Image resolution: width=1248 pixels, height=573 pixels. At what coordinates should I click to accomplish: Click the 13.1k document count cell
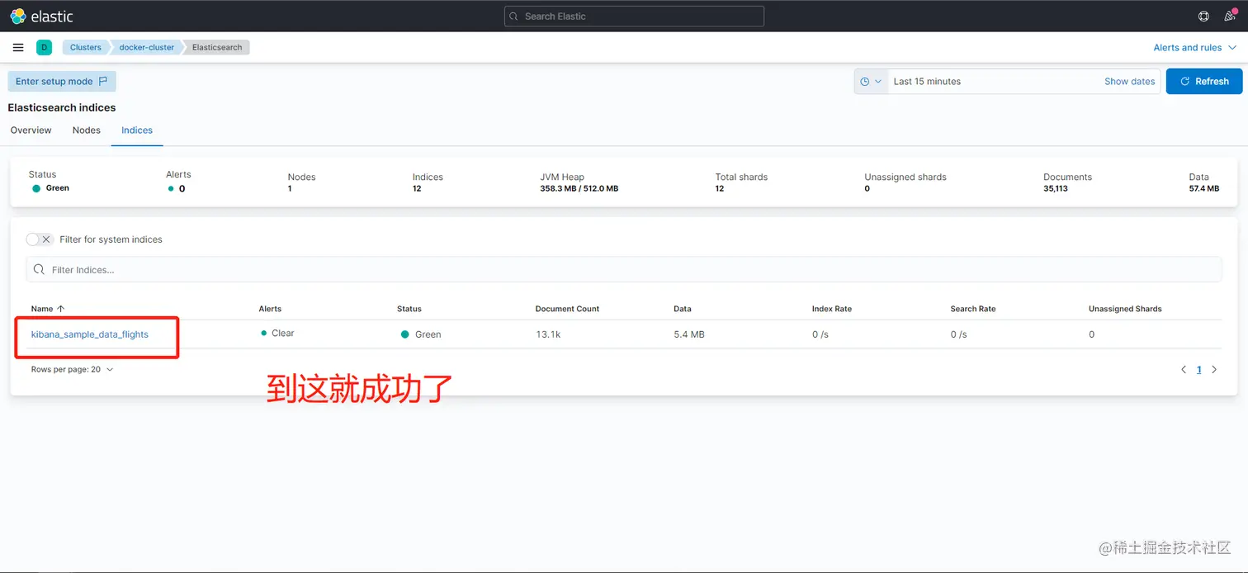pyautogui.click(x=548, y=334)
